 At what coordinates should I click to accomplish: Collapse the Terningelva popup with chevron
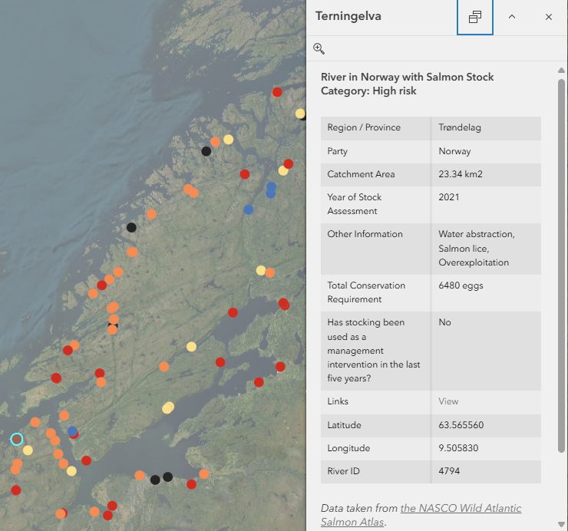(512, 17)
